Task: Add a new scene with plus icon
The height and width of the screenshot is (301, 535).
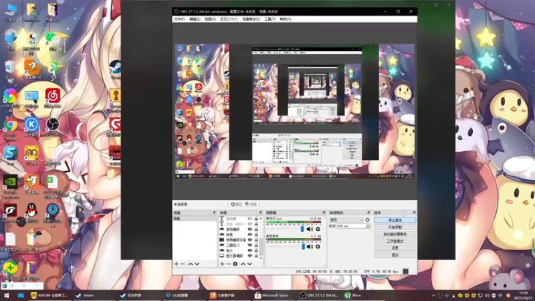Action: click(176, 264)
